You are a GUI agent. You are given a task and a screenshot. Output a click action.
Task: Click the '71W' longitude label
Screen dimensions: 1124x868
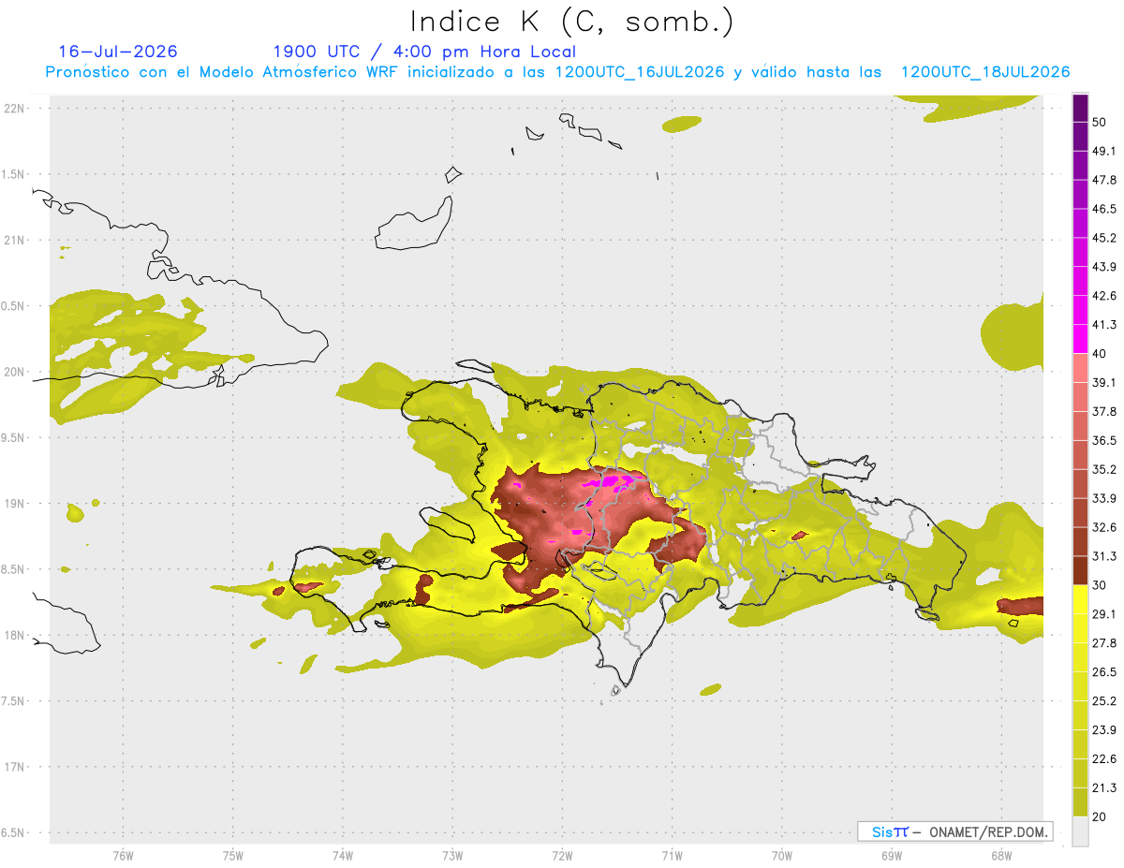[x=672, y=856]
